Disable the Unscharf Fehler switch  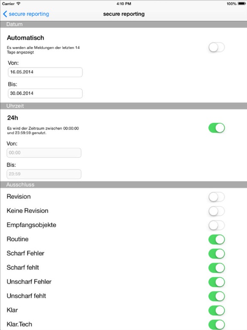217,282
